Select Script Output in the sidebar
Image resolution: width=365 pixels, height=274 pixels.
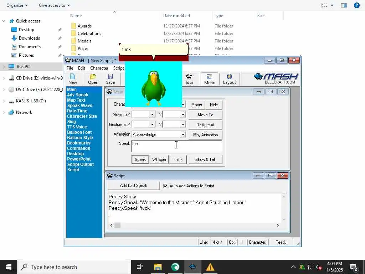tap(80, 164)
